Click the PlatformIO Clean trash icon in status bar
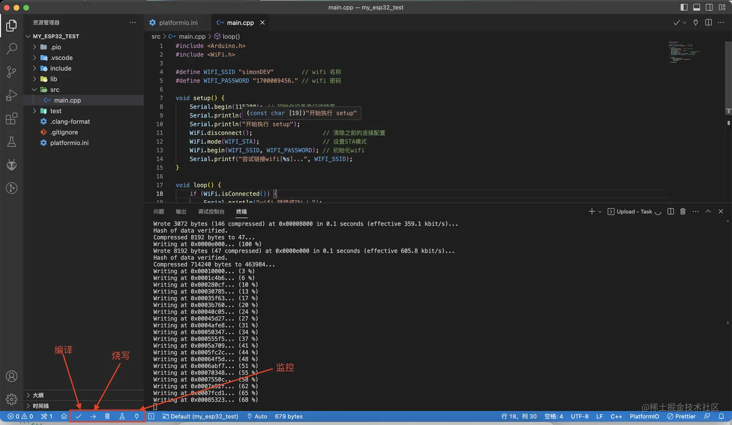 pos(107,416)
